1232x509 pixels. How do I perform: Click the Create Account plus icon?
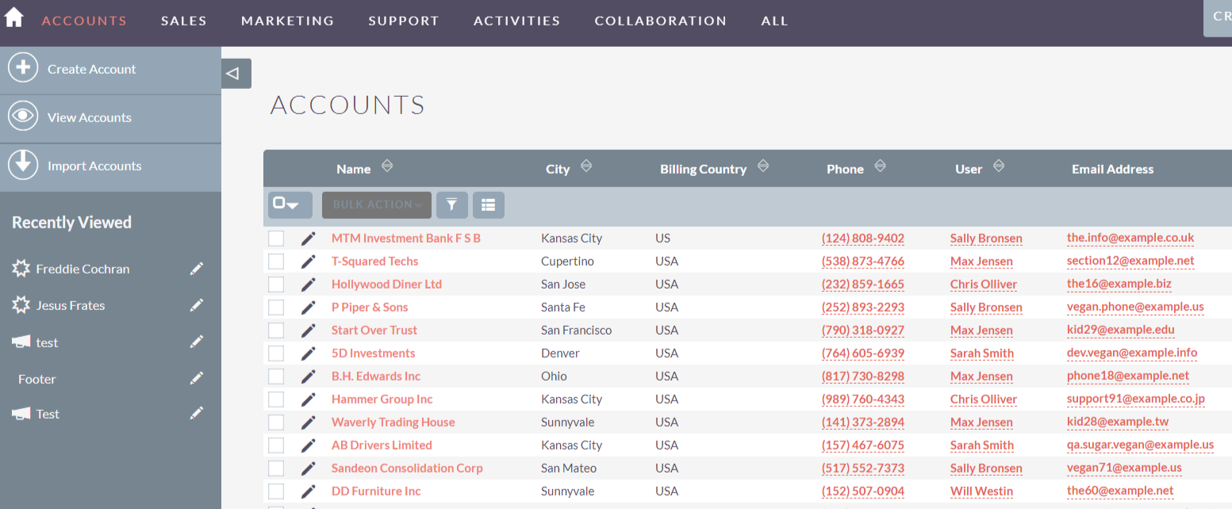pyautogui.click(x=23, y=68)
